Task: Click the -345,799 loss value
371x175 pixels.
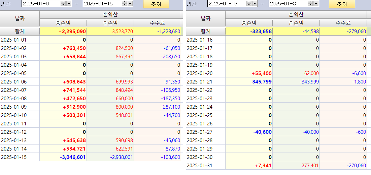Action: (x=261, y=82)
